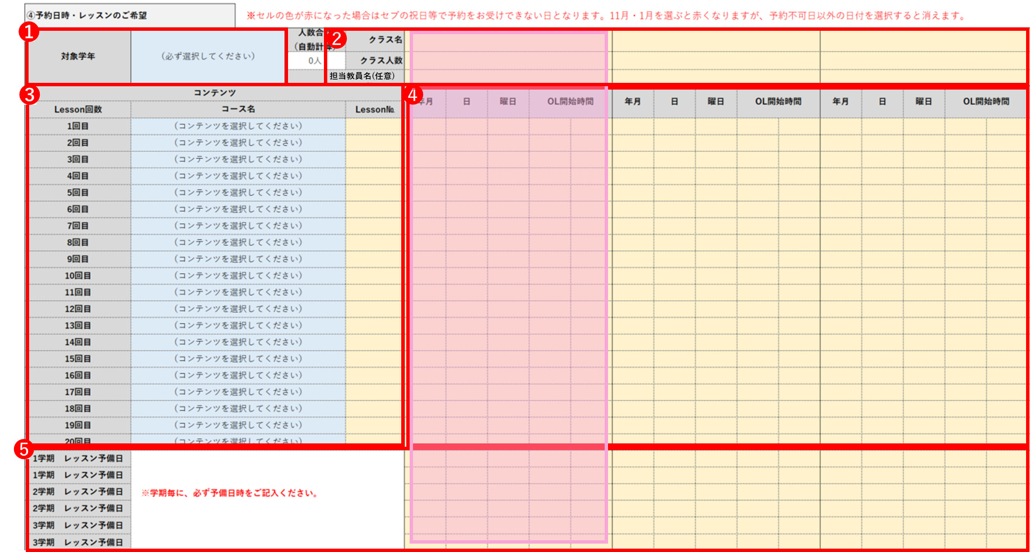Viewport: 1030px width, 552px height.
Task: Click the red circle marker number 3
Action: (29, 95)
